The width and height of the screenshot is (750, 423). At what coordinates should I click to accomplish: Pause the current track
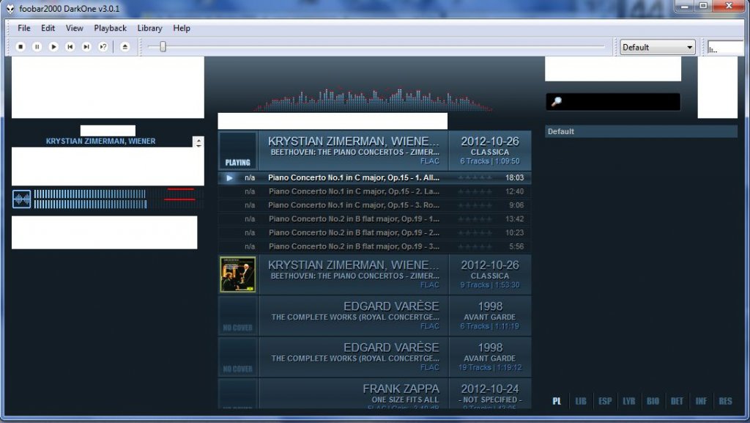click(37, 47)
